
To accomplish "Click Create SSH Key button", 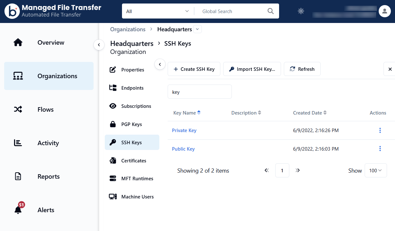I will 194,69.
